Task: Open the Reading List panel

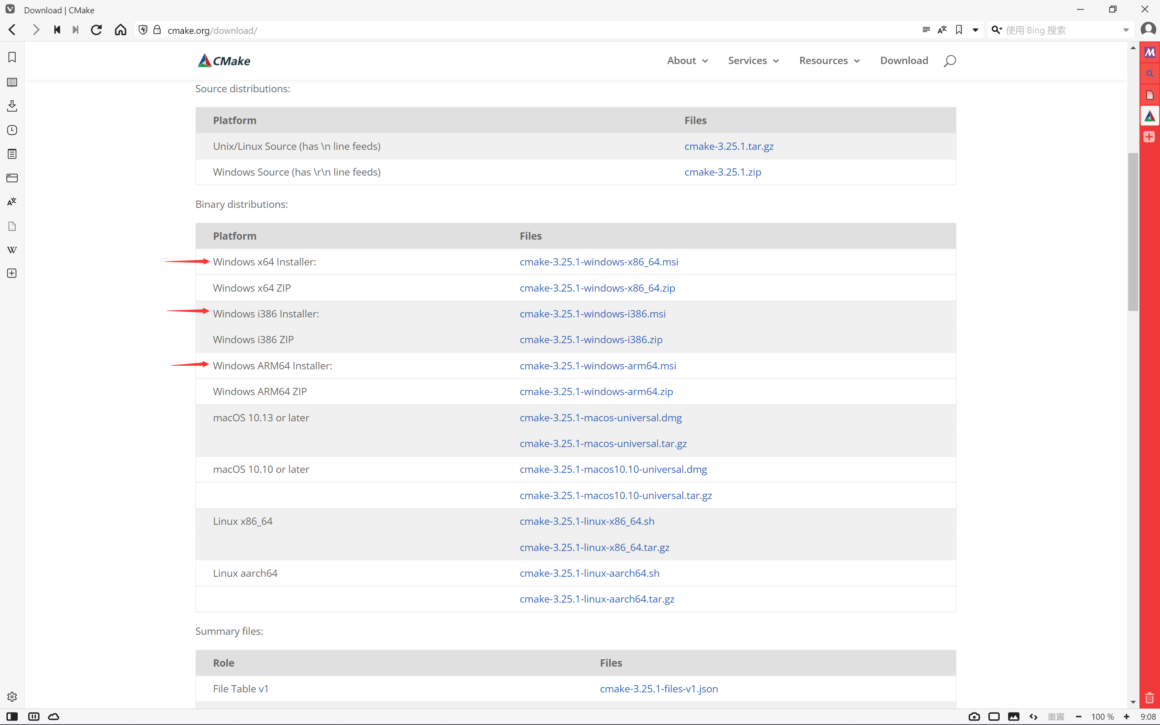Action: point(12,82)
